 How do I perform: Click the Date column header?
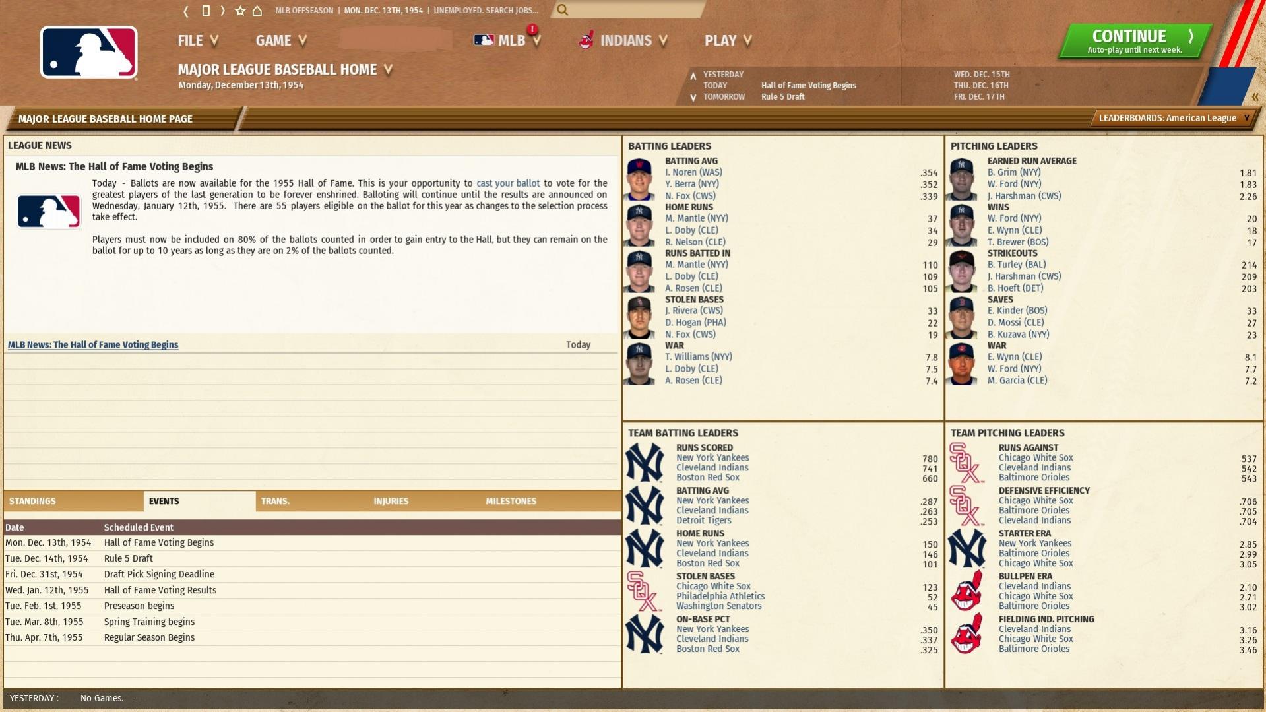tap(15, 528)
